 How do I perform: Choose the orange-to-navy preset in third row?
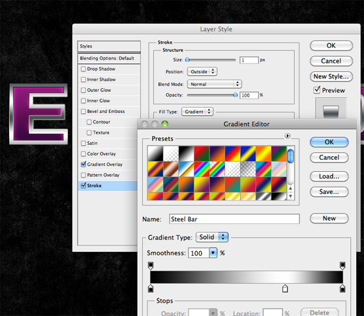186,185
